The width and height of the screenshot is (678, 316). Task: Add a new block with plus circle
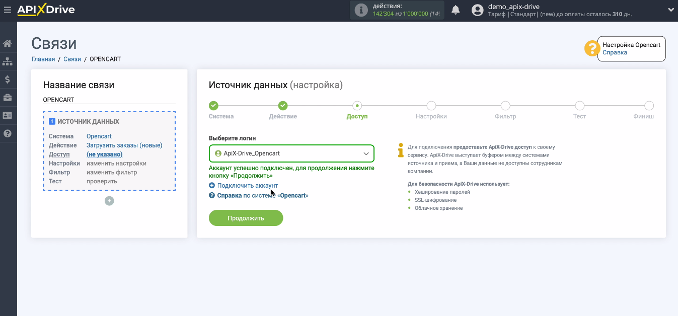click(109, 201)
